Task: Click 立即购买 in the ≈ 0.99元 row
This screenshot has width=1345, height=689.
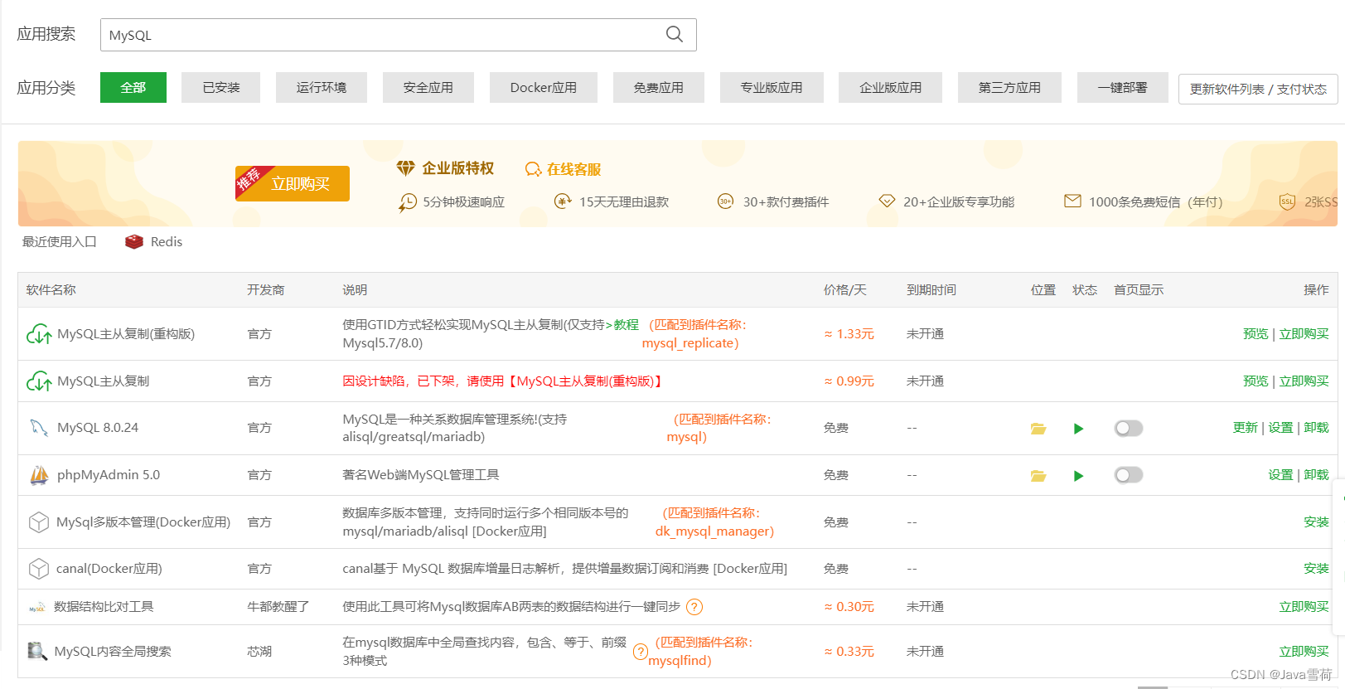Action: (1304, 381)
